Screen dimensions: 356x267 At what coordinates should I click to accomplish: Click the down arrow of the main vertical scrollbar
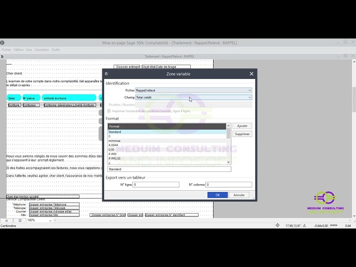[354, 216]
